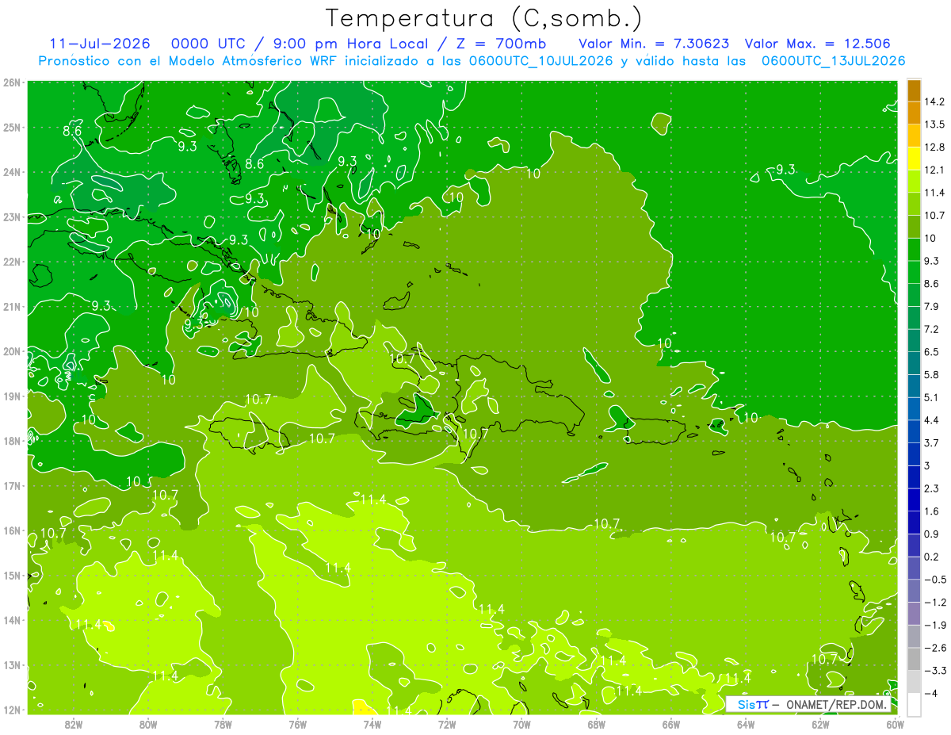Click the '64W' longitude axis label

tap(745, 724)
